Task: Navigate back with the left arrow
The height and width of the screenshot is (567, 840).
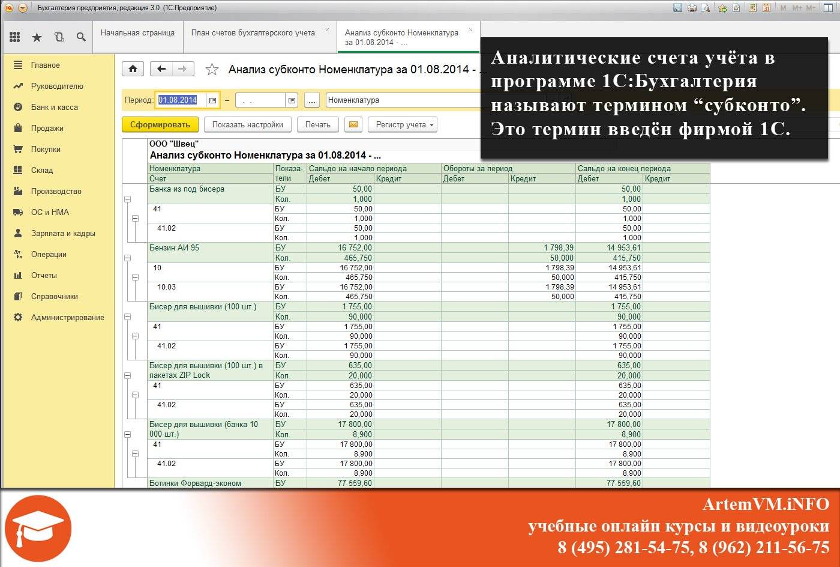Action: [x=161, y=69]
